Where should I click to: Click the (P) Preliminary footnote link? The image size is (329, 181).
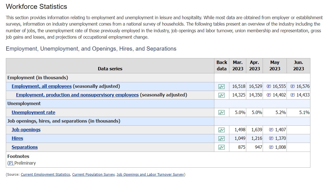11,163
